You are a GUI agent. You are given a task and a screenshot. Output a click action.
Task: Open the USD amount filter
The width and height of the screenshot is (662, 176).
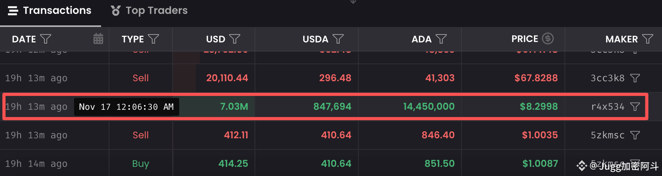coord(235,39)
